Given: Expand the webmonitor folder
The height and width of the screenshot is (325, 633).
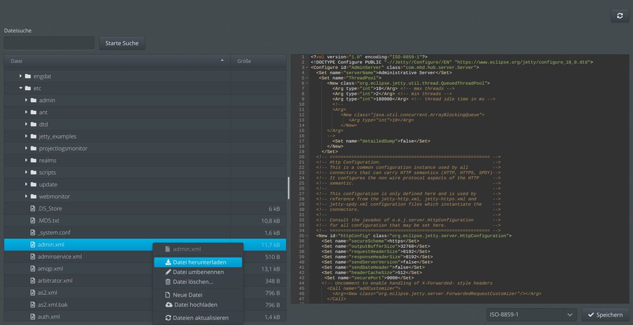Looking at the screenshot, I should click(27, 196).
